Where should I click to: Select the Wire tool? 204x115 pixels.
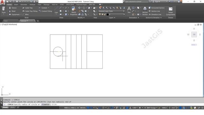25,14
